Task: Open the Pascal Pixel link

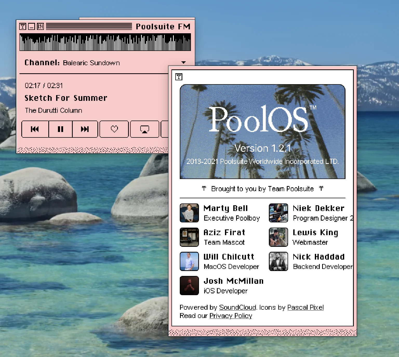Action: point(305,307)
